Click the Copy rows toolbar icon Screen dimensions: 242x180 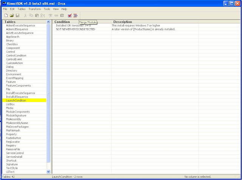coord(31,15)
